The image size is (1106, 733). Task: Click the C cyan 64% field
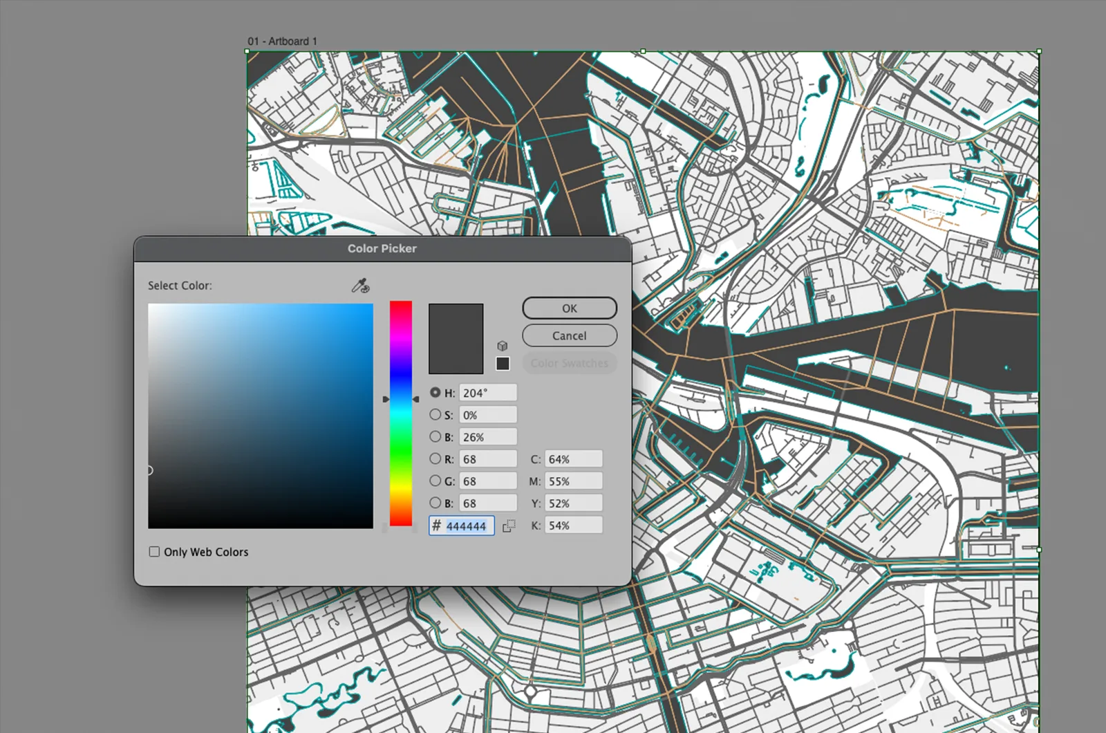[x=574, y=459]
